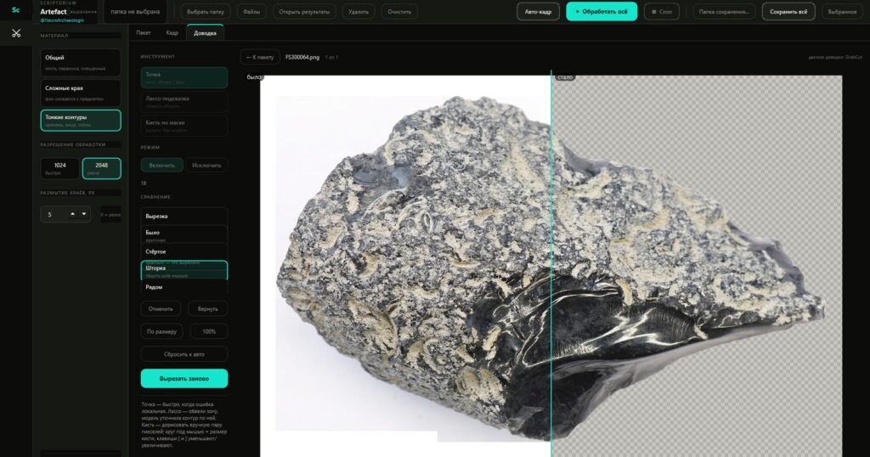Click the scissors icon in the left sidebar
Screen dimensions: 870x457
point(16,33)
